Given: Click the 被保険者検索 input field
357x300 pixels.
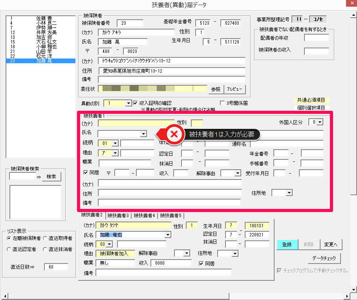Looking at the screenshot, I should (22, 176).
